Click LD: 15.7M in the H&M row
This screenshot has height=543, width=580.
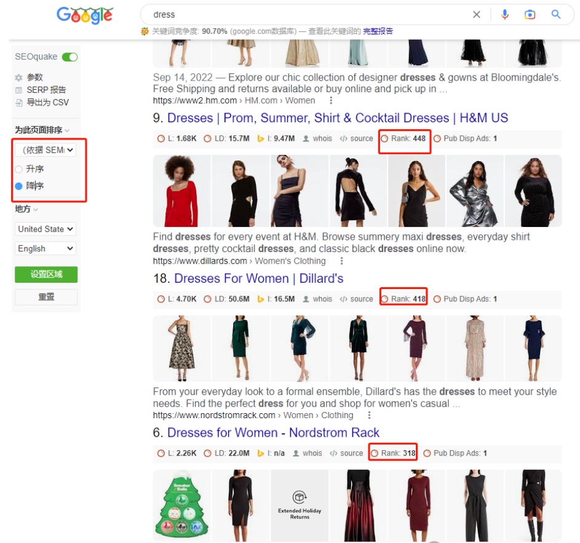point(226,139)
